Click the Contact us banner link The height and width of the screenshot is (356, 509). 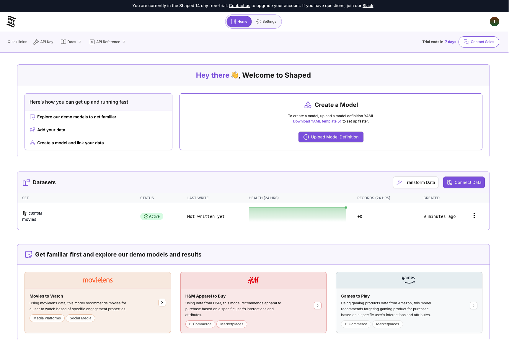pos(239,6)
